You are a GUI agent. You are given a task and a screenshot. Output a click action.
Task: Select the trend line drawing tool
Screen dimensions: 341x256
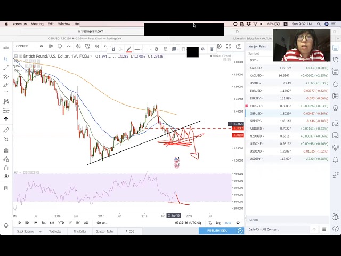point(6,68)
